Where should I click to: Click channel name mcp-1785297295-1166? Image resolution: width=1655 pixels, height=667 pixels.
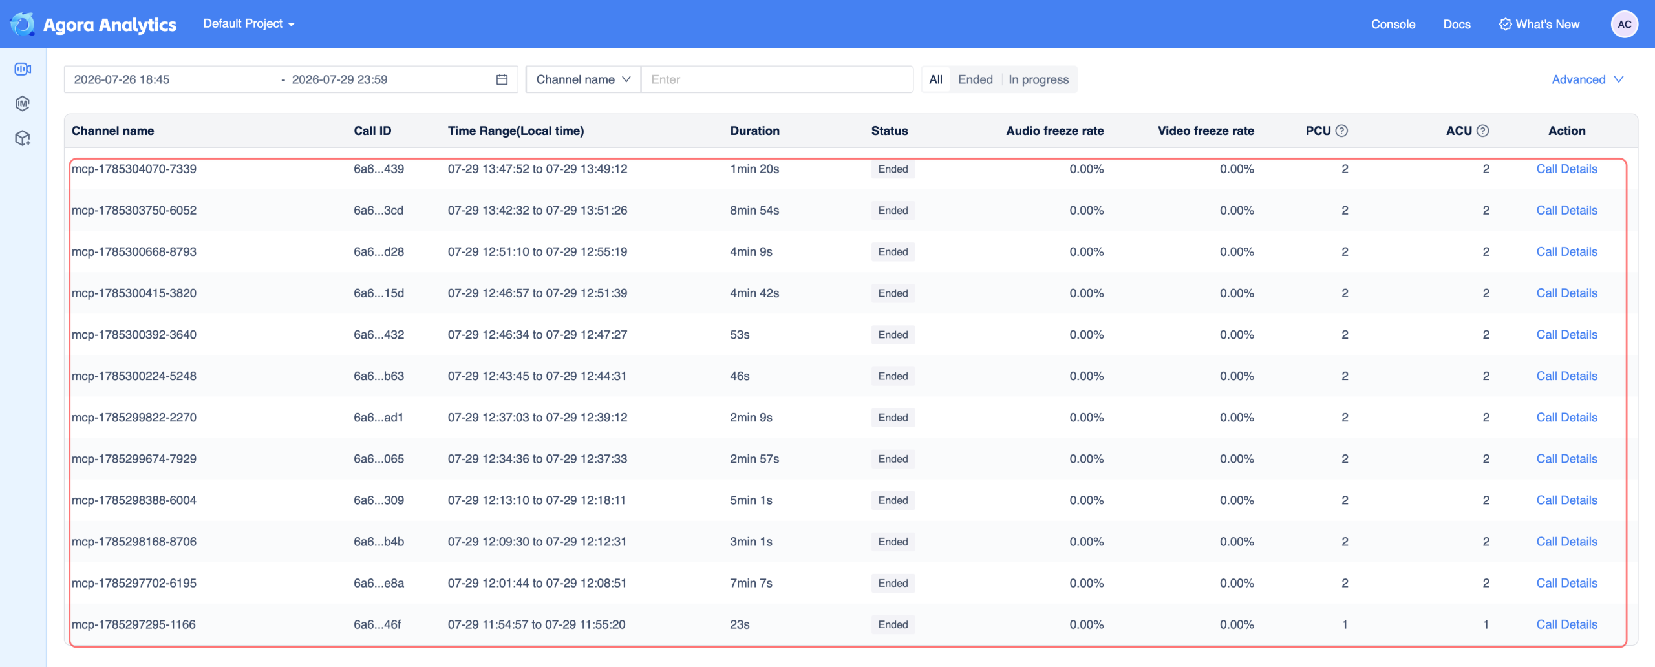pyautogui.click(x=133, y=624)
